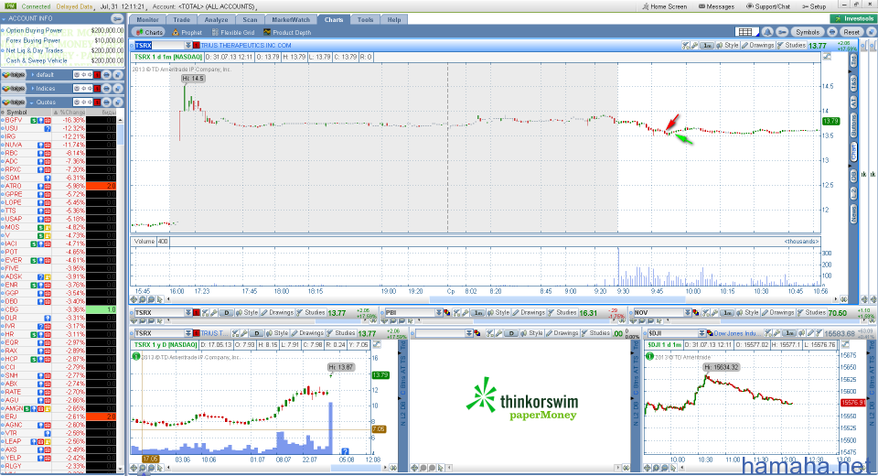Open the symbol dropdown of the NOV chart
Viewport: 878px width, 476px height.
pos(688,313)
